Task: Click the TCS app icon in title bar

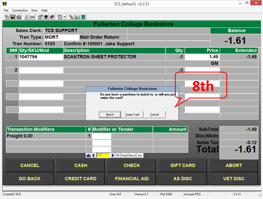Action: (5, 3)
